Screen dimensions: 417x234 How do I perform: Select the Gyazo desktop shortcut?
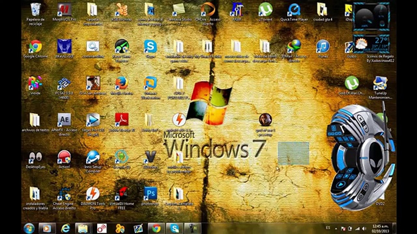click(349, 46)
